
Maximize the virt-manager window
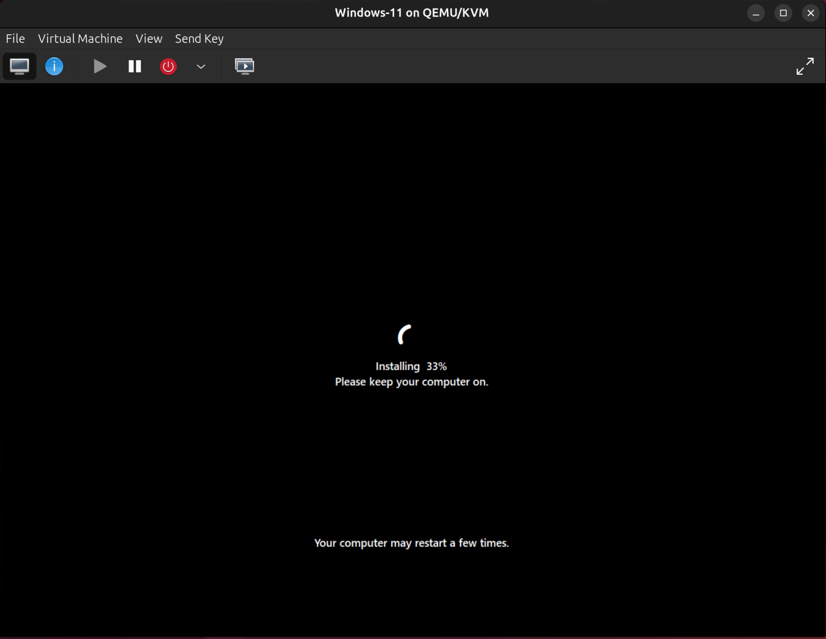tap(783, 12)
